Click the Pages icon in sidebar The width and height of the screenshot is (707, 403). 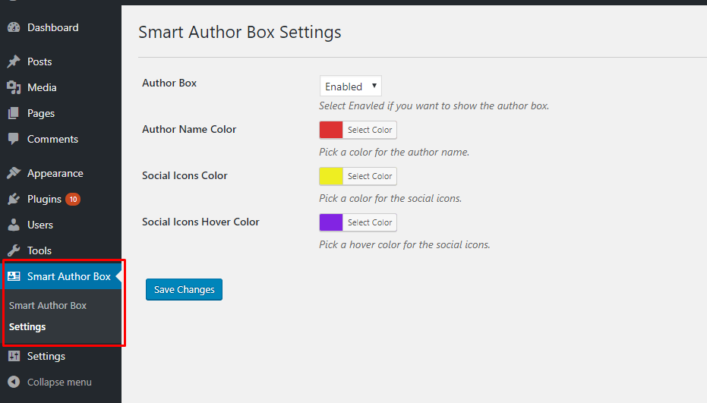click(14, 113)
